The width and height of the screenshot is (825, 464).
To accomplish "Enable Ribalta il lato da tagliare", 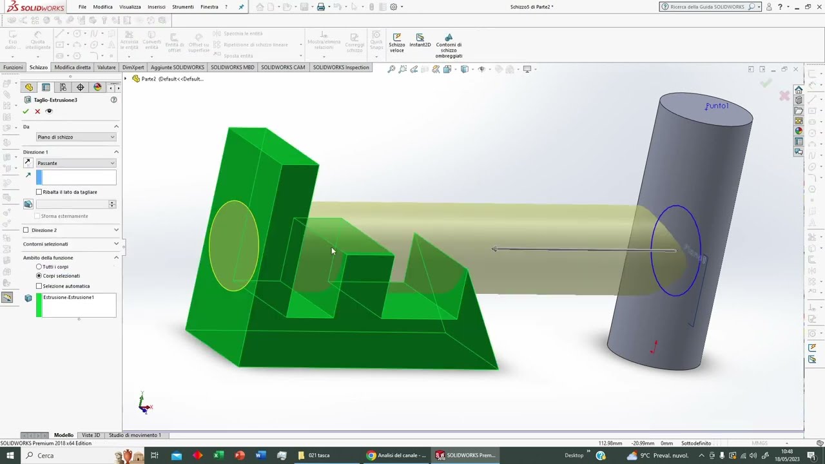I will point(39,192).
